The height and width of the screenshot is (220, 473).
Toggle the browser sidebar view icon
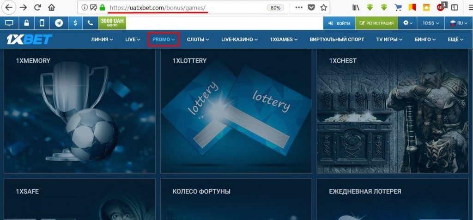pyautogui.click(x=455, y=7)
